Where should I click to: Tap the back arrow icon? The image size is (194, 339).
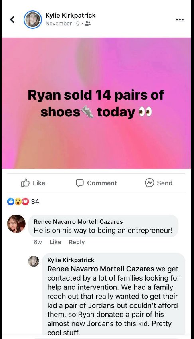(12, 20)
